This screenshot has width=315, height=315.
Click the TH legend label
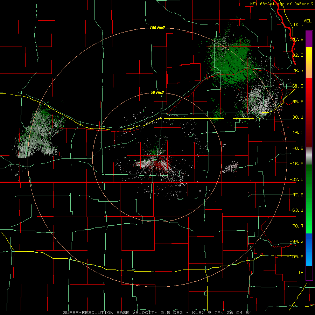pos(301,272)
